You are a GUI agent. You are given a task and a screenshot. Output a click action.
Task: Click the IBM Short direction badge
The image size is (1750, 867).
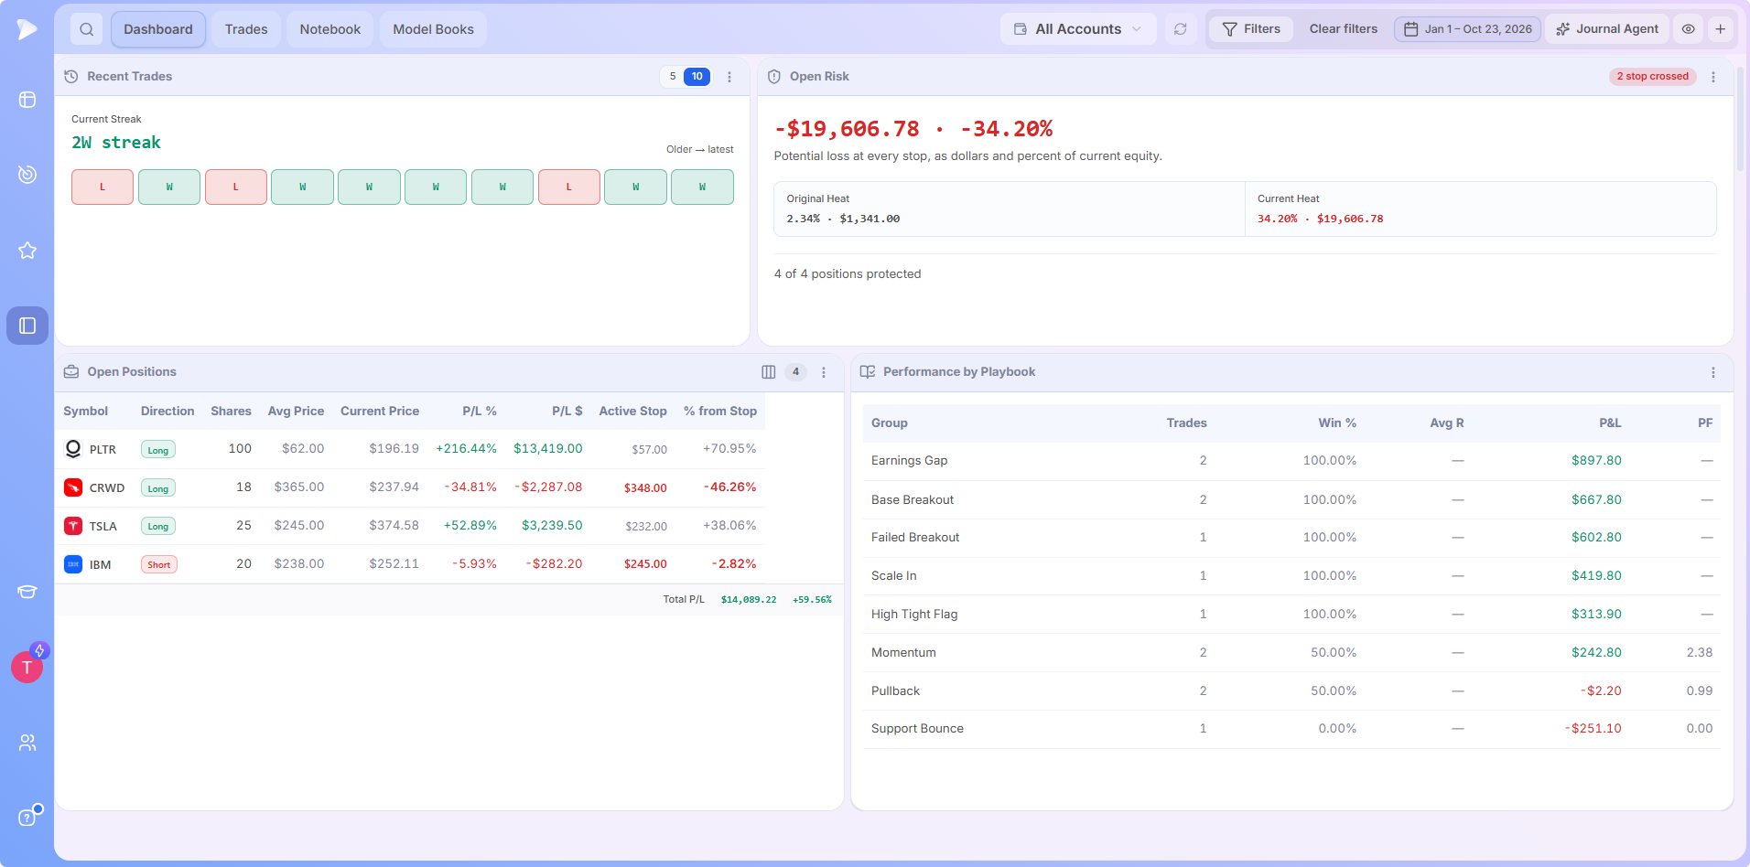[x=159, y=564]
